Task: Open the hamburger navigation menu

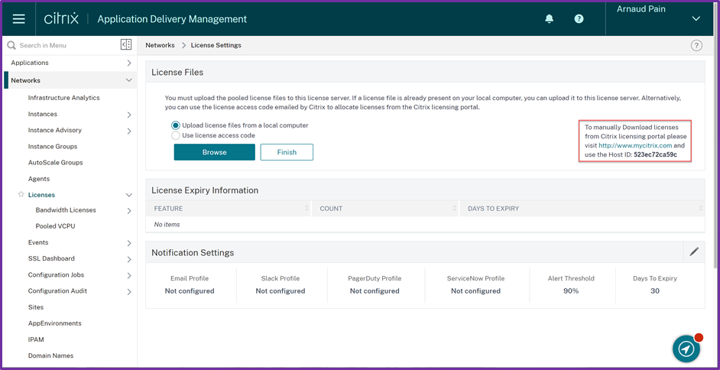Action: [x=19, y=18]
